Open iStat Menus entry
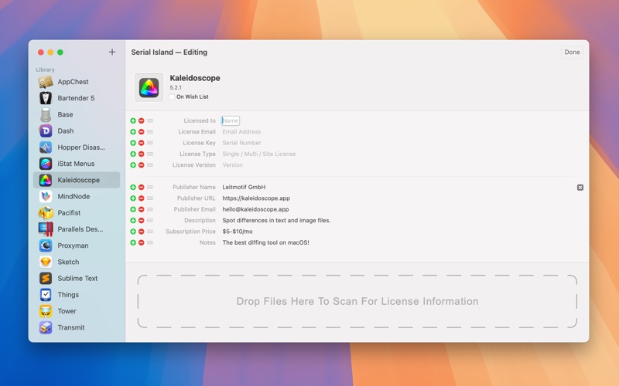The width and height of the screenshot is (619, 386). pos(77,164)
